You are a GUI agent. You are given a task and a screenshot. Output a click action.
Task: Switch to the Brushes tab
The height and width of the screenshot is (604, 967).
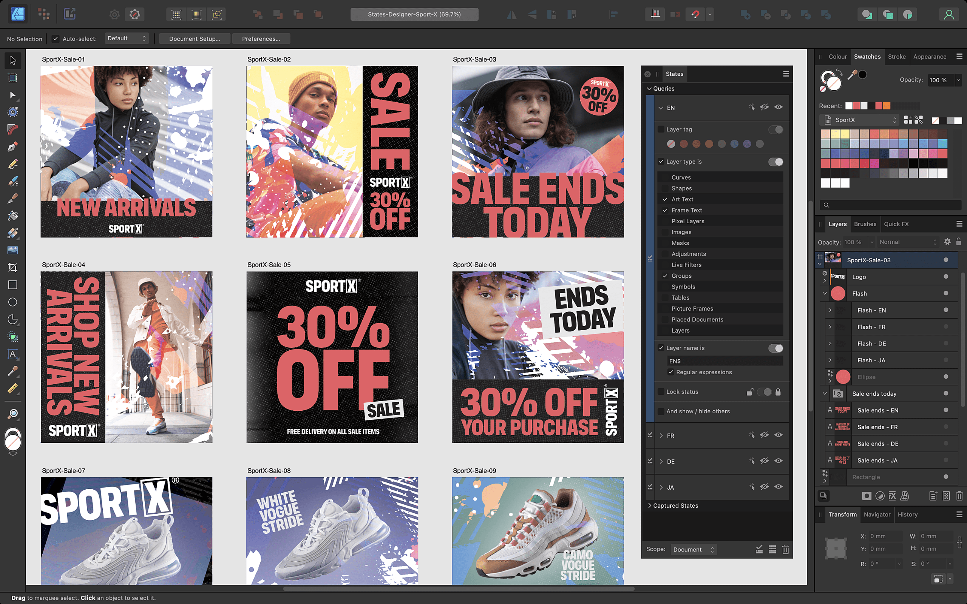click(x=865, y=224)
